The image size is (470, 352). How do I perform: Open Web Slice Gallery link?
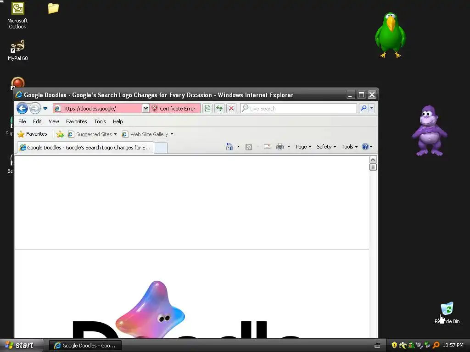coord(145,134)
